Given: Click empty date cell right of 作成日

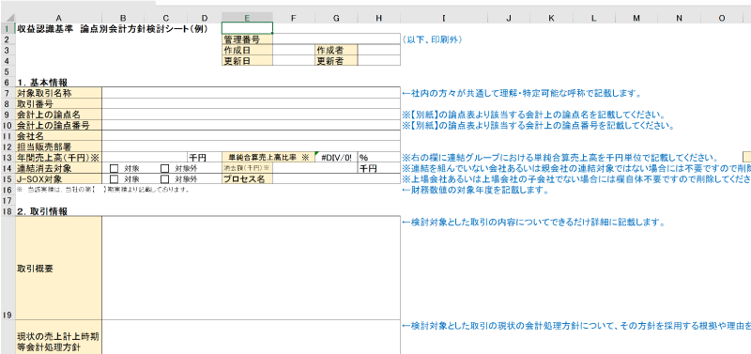Looking at the screenshot, I should pyautogui.click(x=294, y=50).
